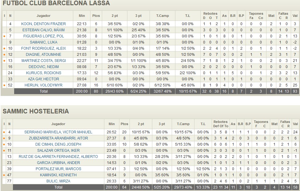Select the Martinez Costa, Sergi link
Image resolution: width=300 pixels, height=191 pixels.
[x=43, y=61]
